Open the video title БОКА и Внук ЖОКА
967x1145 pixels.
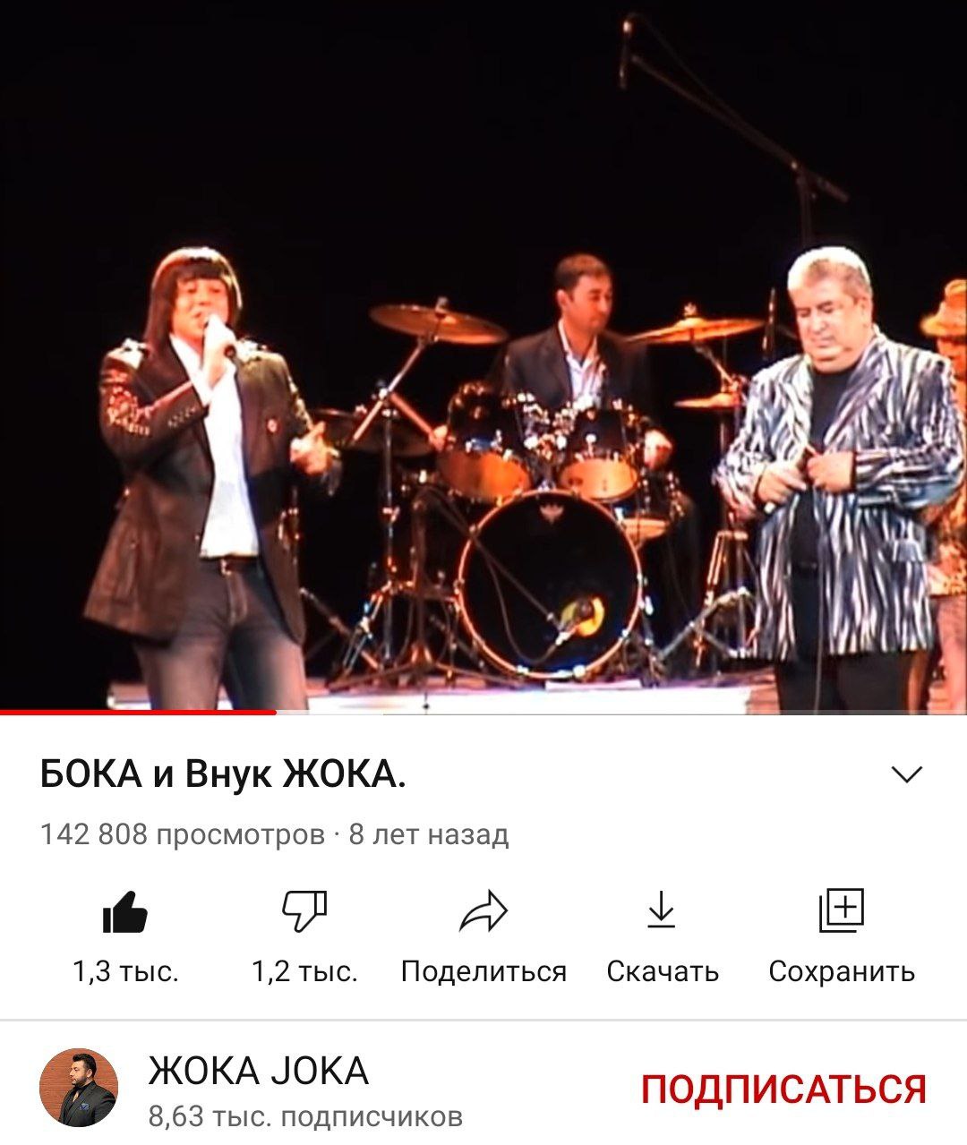coord(223,773)
